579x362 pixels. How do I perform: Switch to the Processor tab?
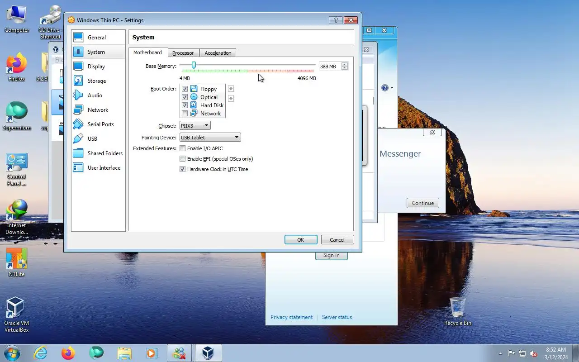[x=183, y=53]
